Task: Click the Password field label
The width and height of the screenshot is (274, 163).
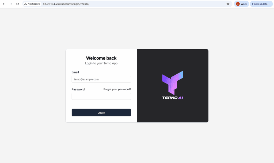Action: pos(78,89)
